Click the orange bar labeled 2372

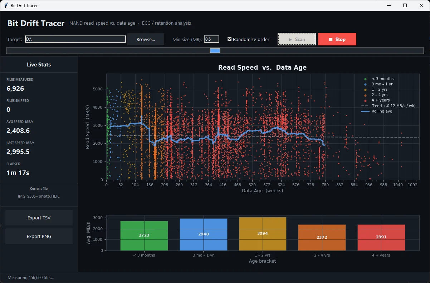click(322, 238)
